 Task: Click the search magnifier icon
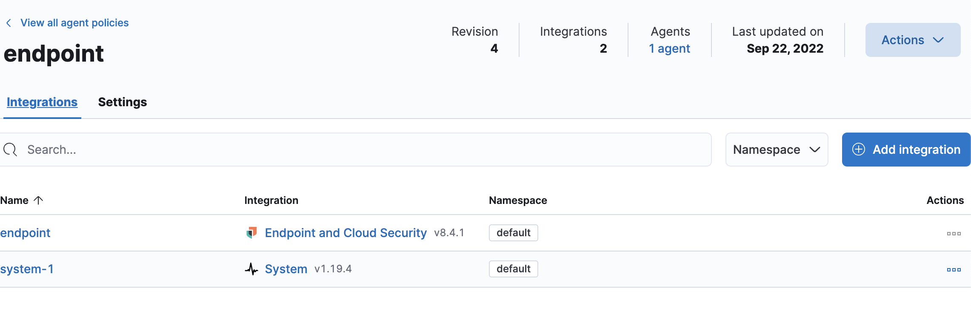(10, 150)
